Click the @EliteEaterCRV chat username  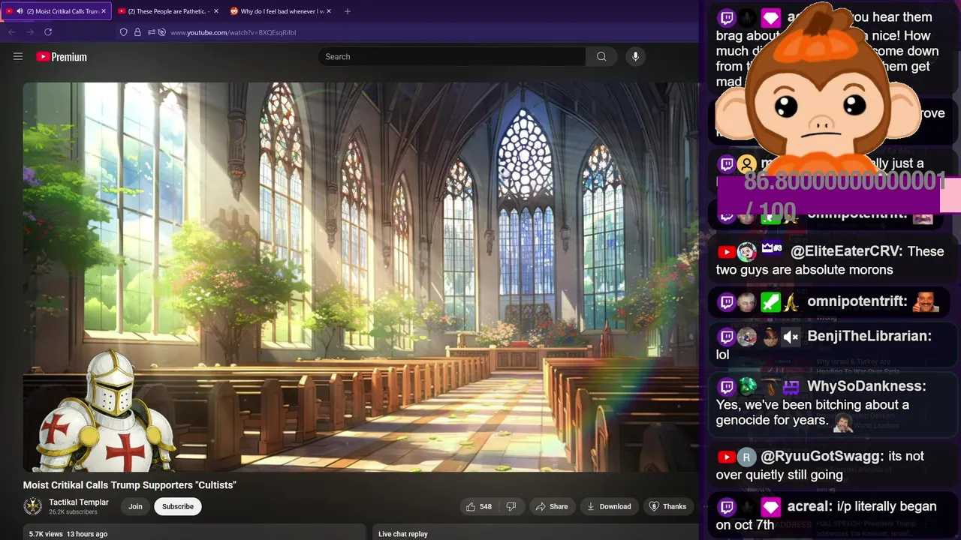point(845,251)
